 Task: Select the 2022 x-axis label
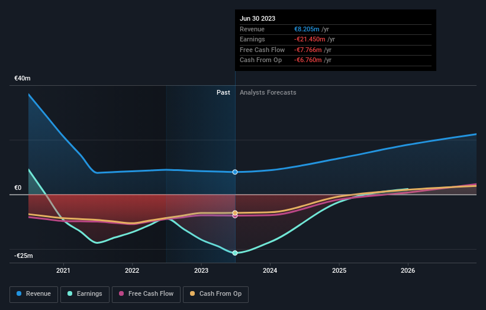tap(132, 270)
